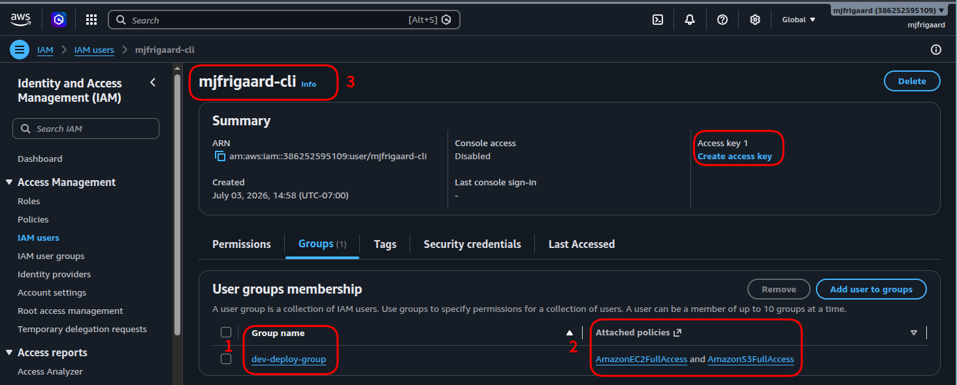Image resolution: width=957 pixels, height=385 pixels.
Task: Select all groups header checkbox
Action: [x=226, y=332]
